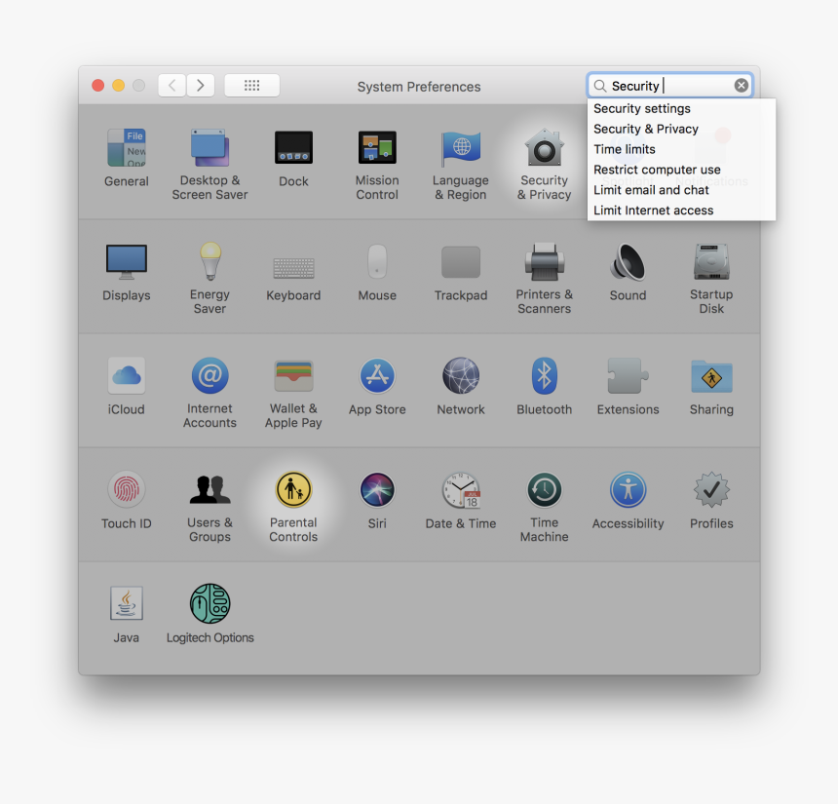Go back using the back arrow
The width and height of the screenshot is (838, 804).
click(x=171, y=85)
